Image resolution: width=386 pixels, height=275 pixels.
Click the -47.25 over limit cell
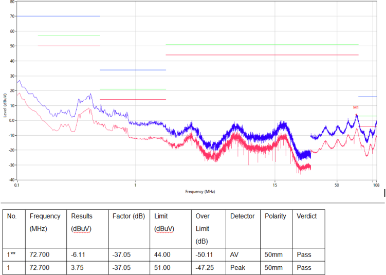pyautogui.click(x=205, y=268)
